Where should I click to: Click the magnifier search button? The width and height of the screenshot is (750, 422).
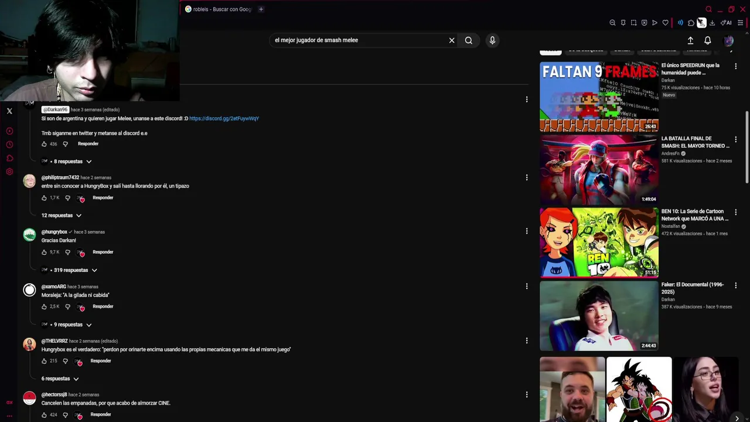click(x=469, y=40)
